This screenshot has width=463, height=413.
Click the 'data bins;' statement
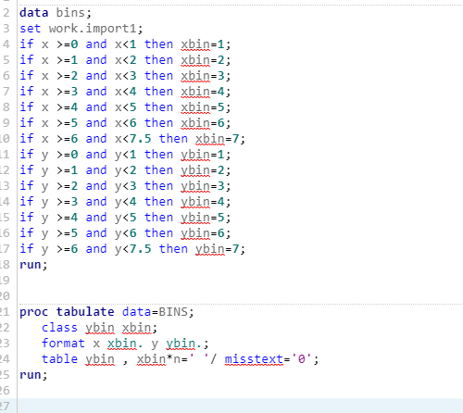coord(56,13)
